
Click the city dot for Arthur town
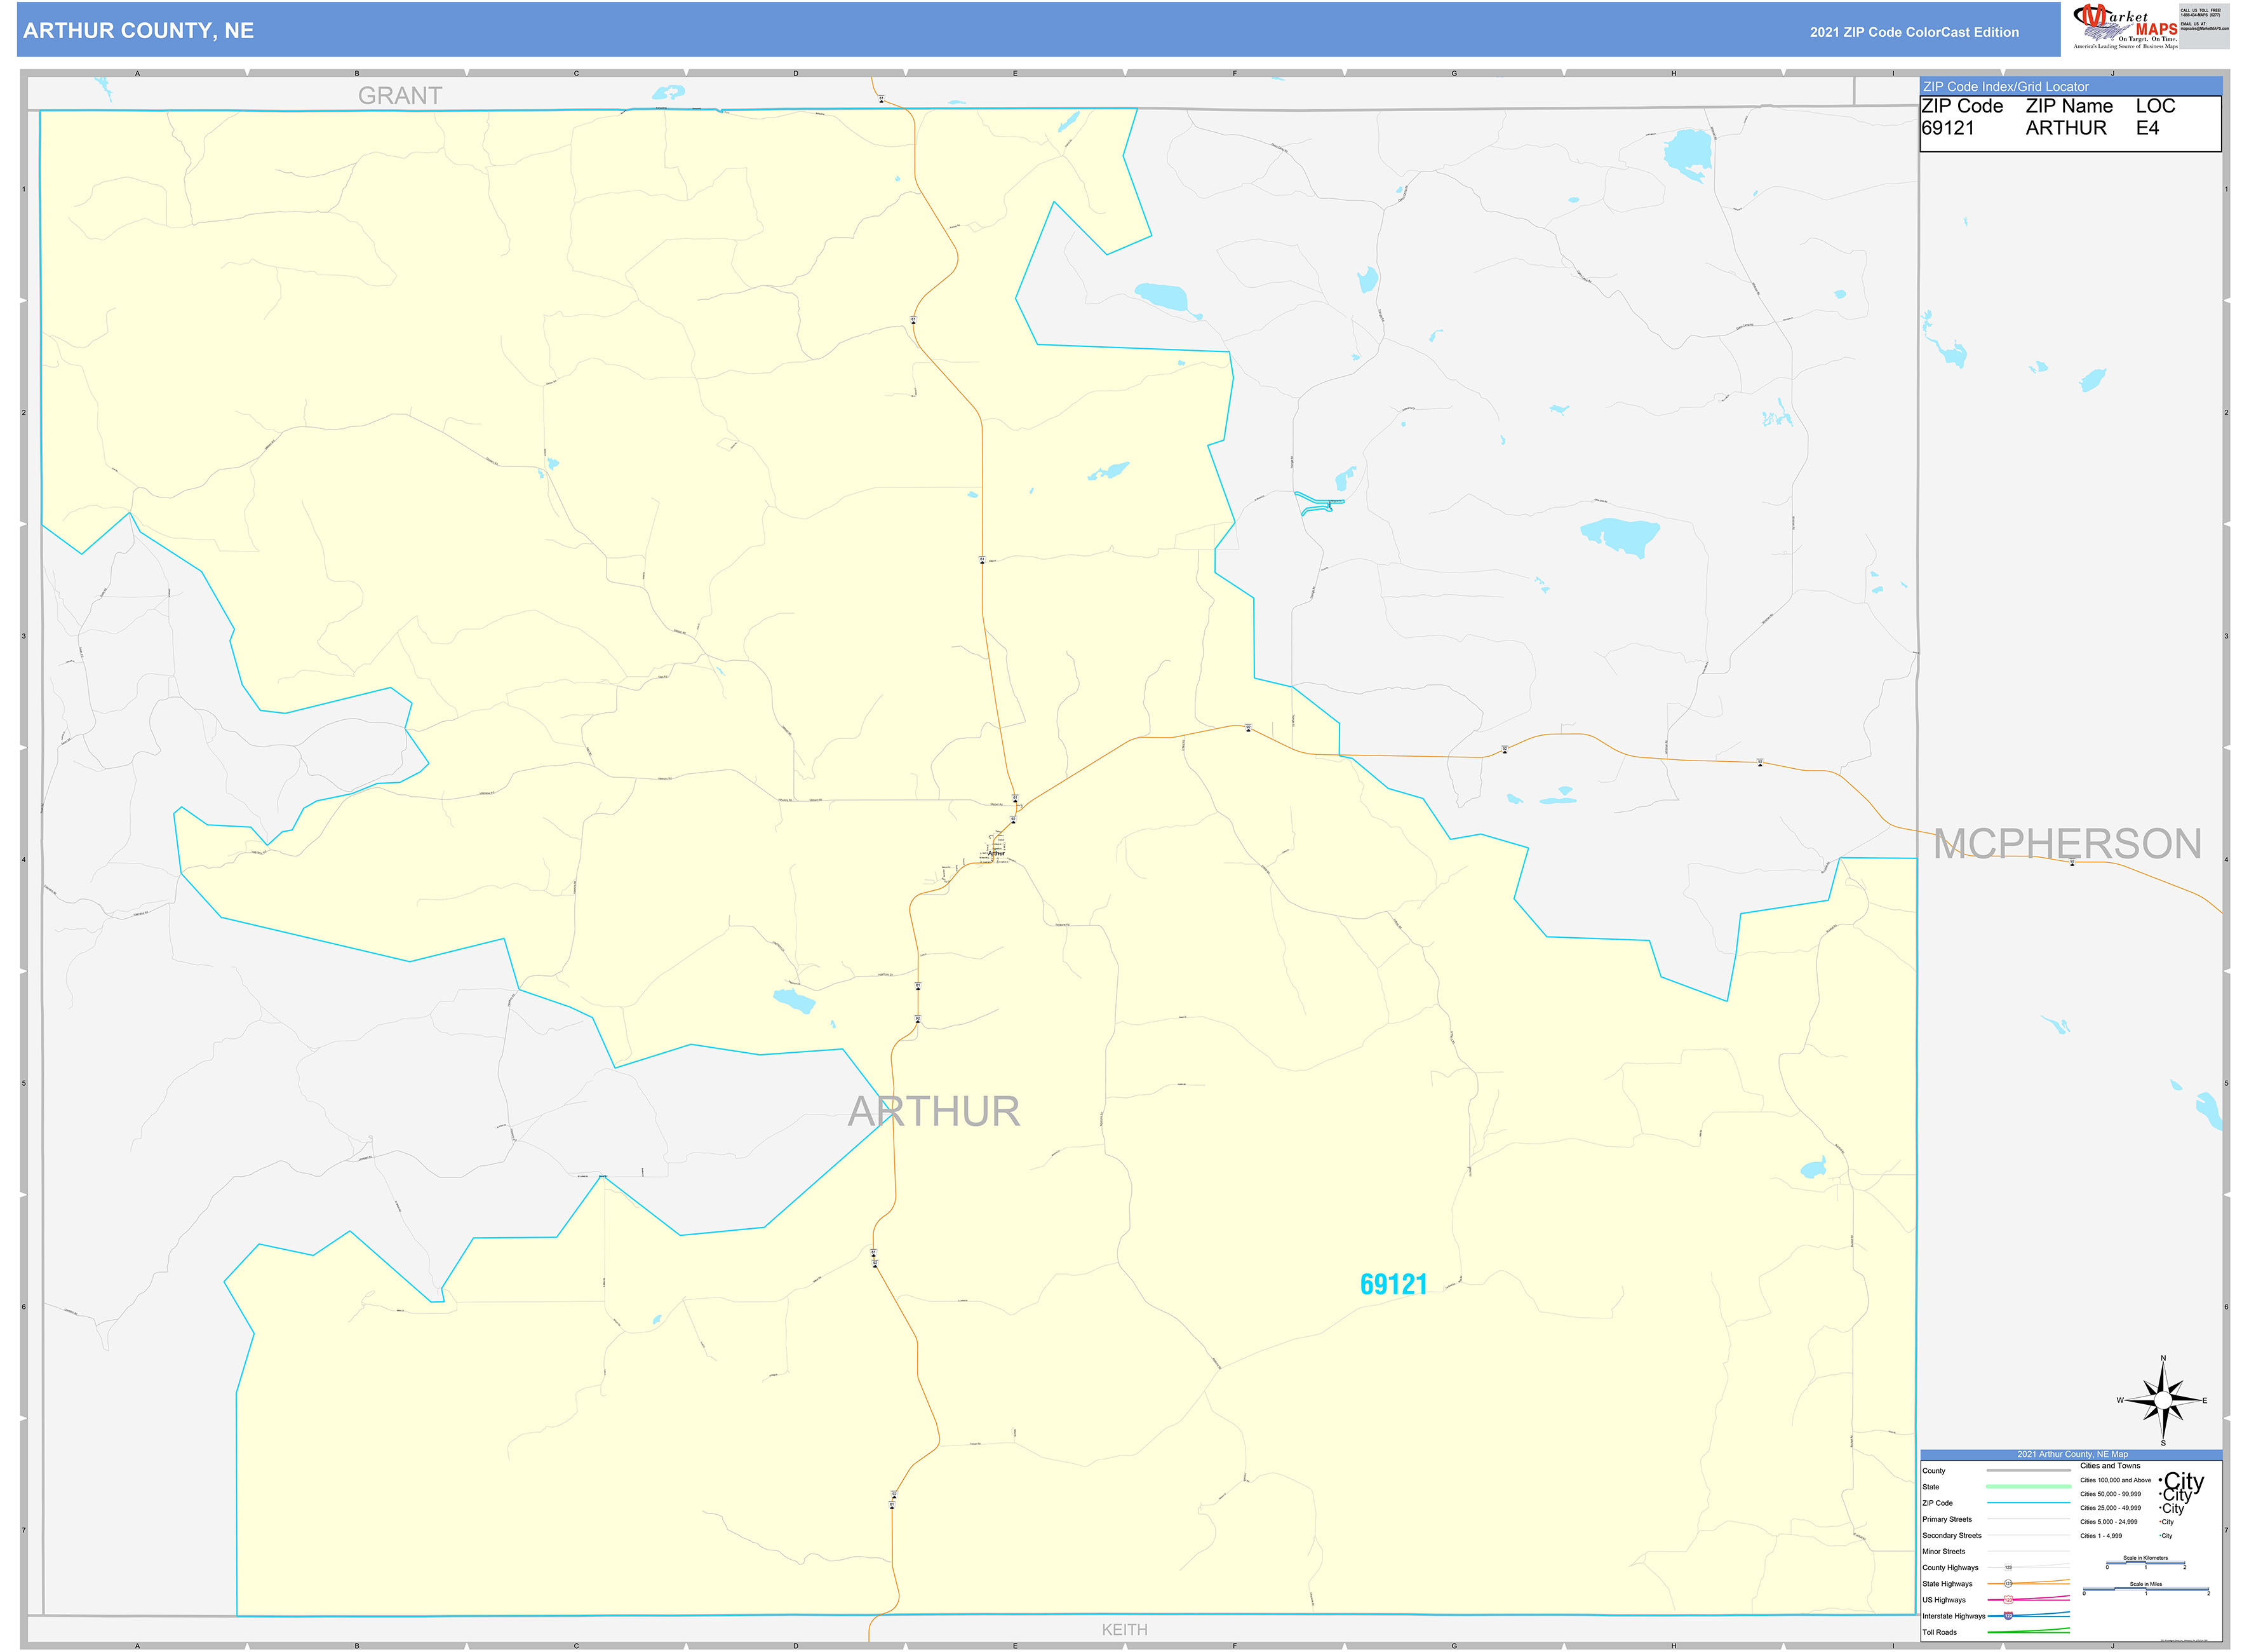tap(995, 850)
